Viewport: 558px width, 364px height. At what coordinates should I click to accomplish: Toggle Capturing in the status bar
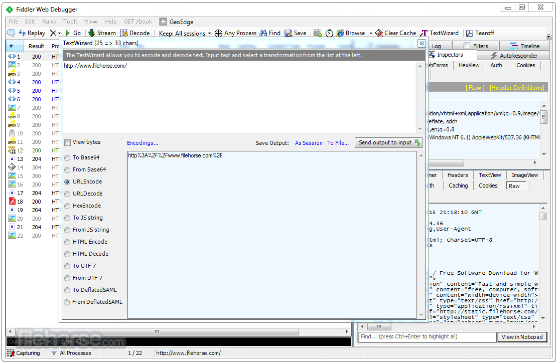[23, 353]
